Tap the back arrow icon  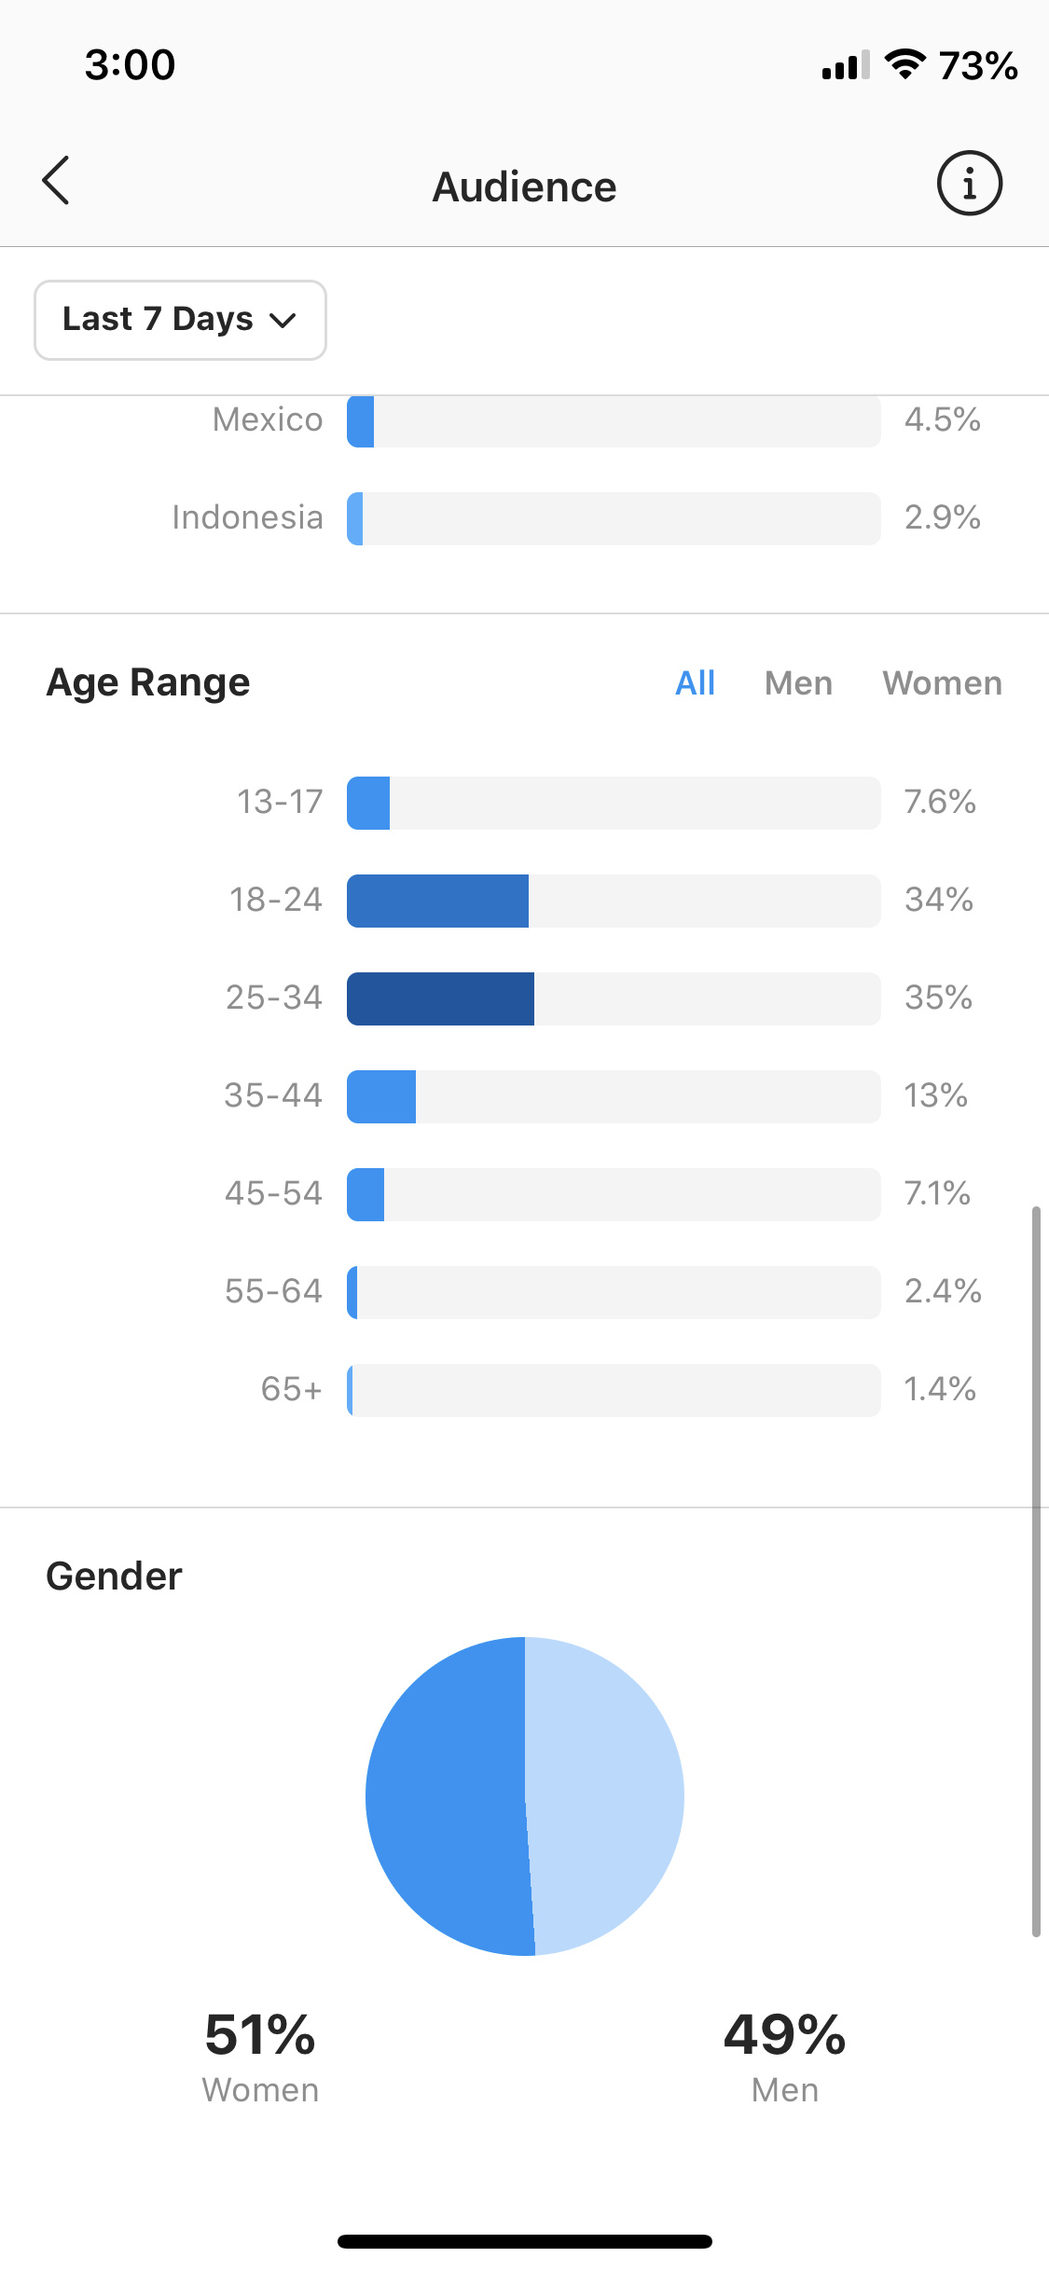coord(56,181)
